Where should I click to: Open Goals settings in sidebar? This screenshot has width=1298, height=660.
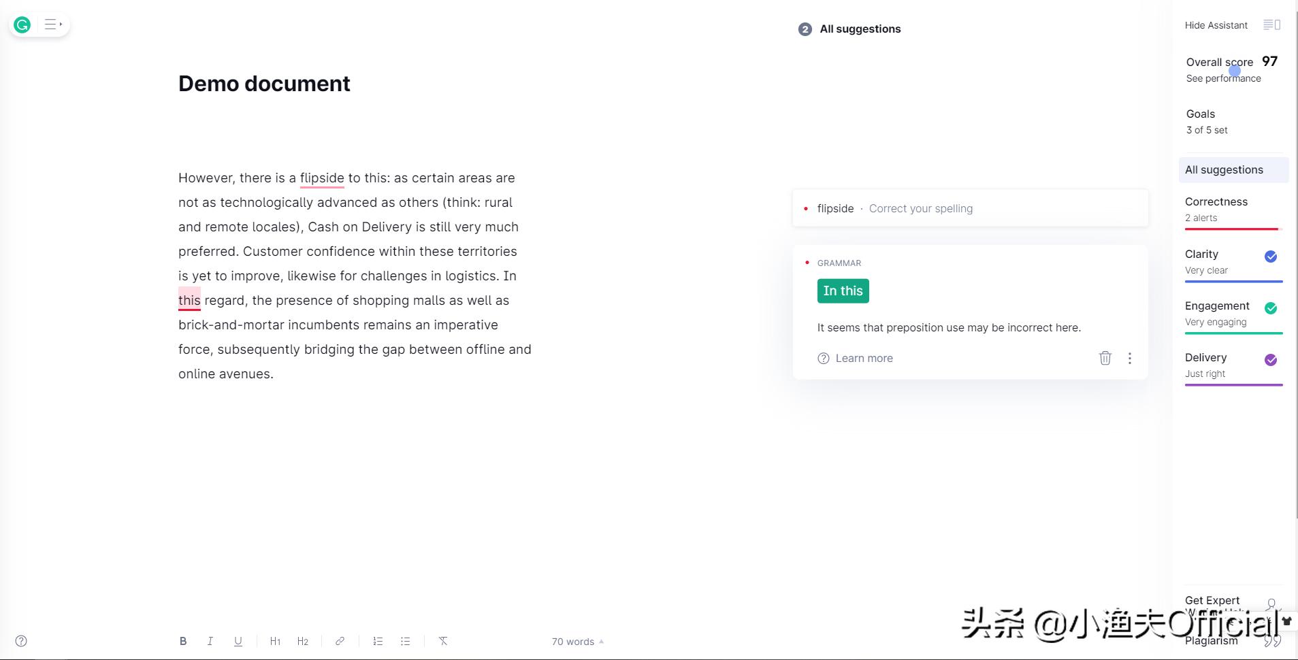click(x=1207, y=121)
